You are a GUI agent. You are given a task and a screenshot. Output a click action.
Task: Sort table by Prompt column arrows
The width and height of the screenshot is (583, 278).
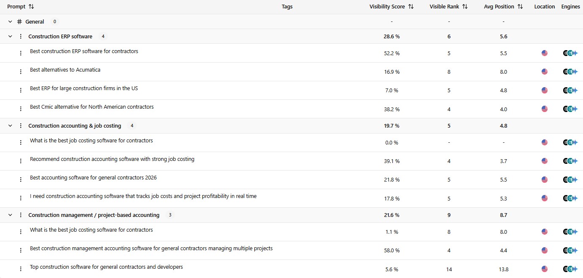[x=31, y=7]
